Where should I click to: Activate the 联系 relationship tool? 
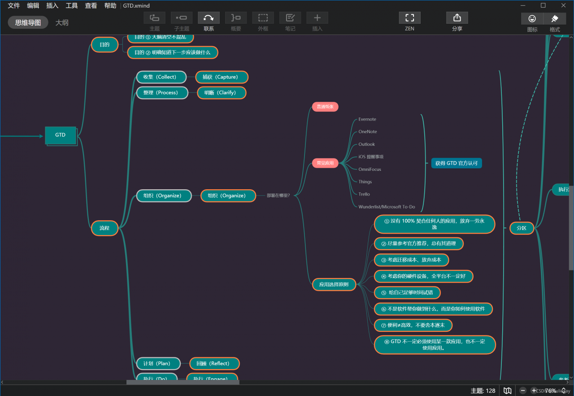coord(209,18)
